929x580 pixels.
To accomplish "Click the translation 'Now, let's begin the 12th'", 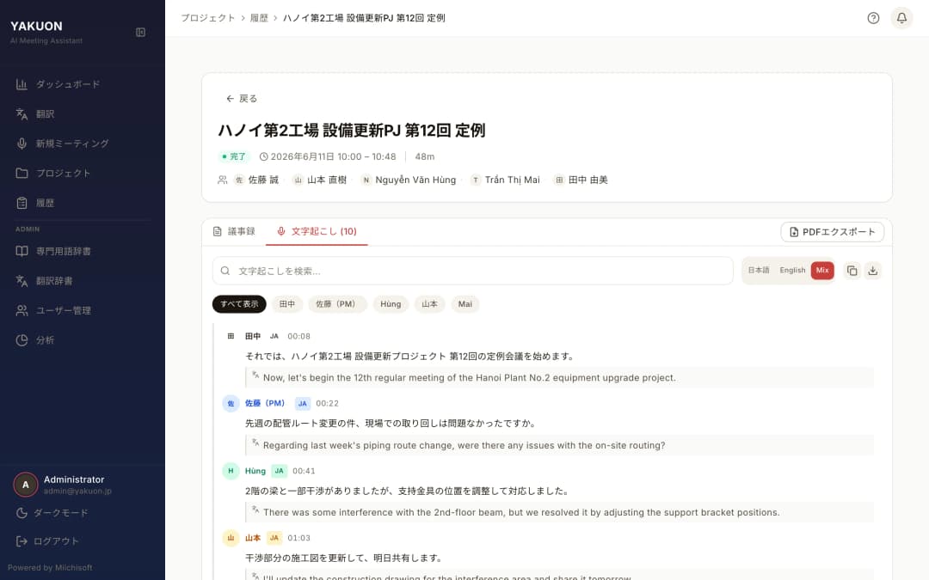I will pyautogui.click(x=470, y=377).
